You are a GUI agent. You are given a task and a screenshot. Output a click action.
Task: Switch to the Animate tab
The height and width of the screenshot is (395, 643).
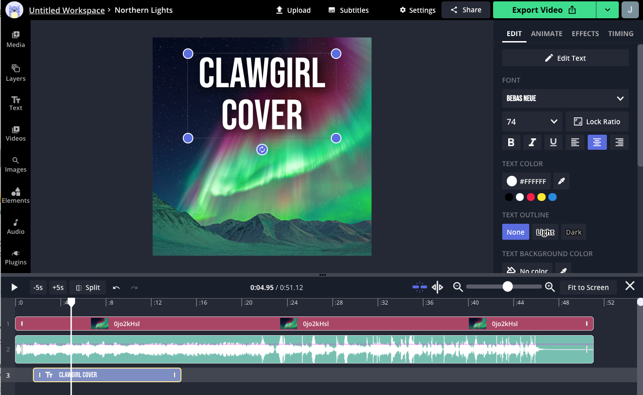pyautogui.click(x=547, y=33)
